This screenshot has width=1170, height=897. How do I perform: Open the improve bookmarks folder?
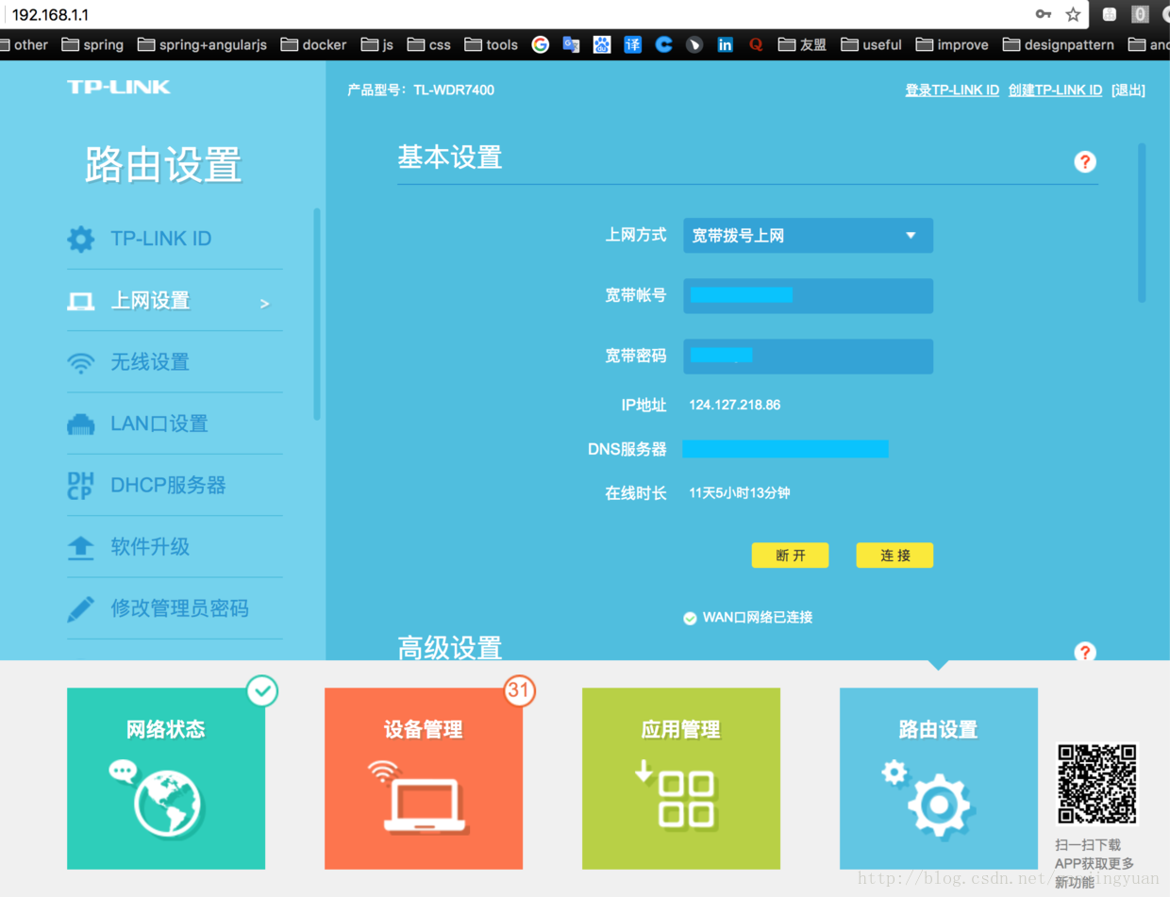pos(952,44)
